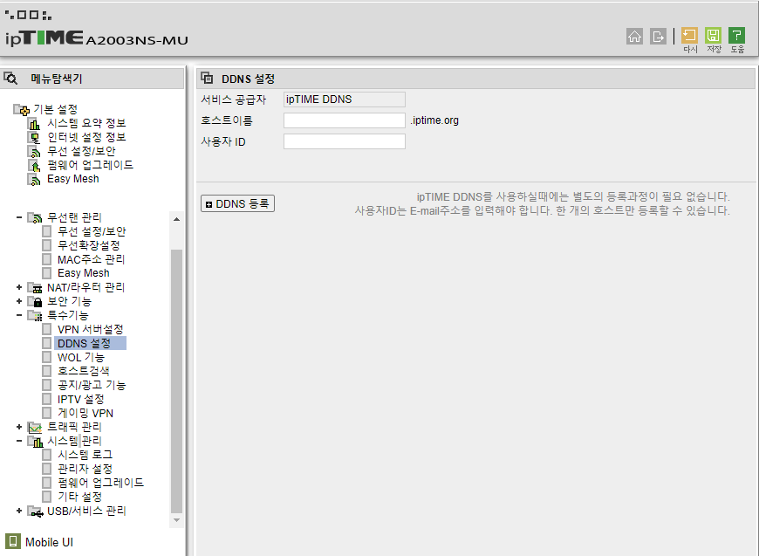The width and height of the screenshot is (759, 556).
Task: Click the menu scrollbar down arrow
Action: click(177, 520)
